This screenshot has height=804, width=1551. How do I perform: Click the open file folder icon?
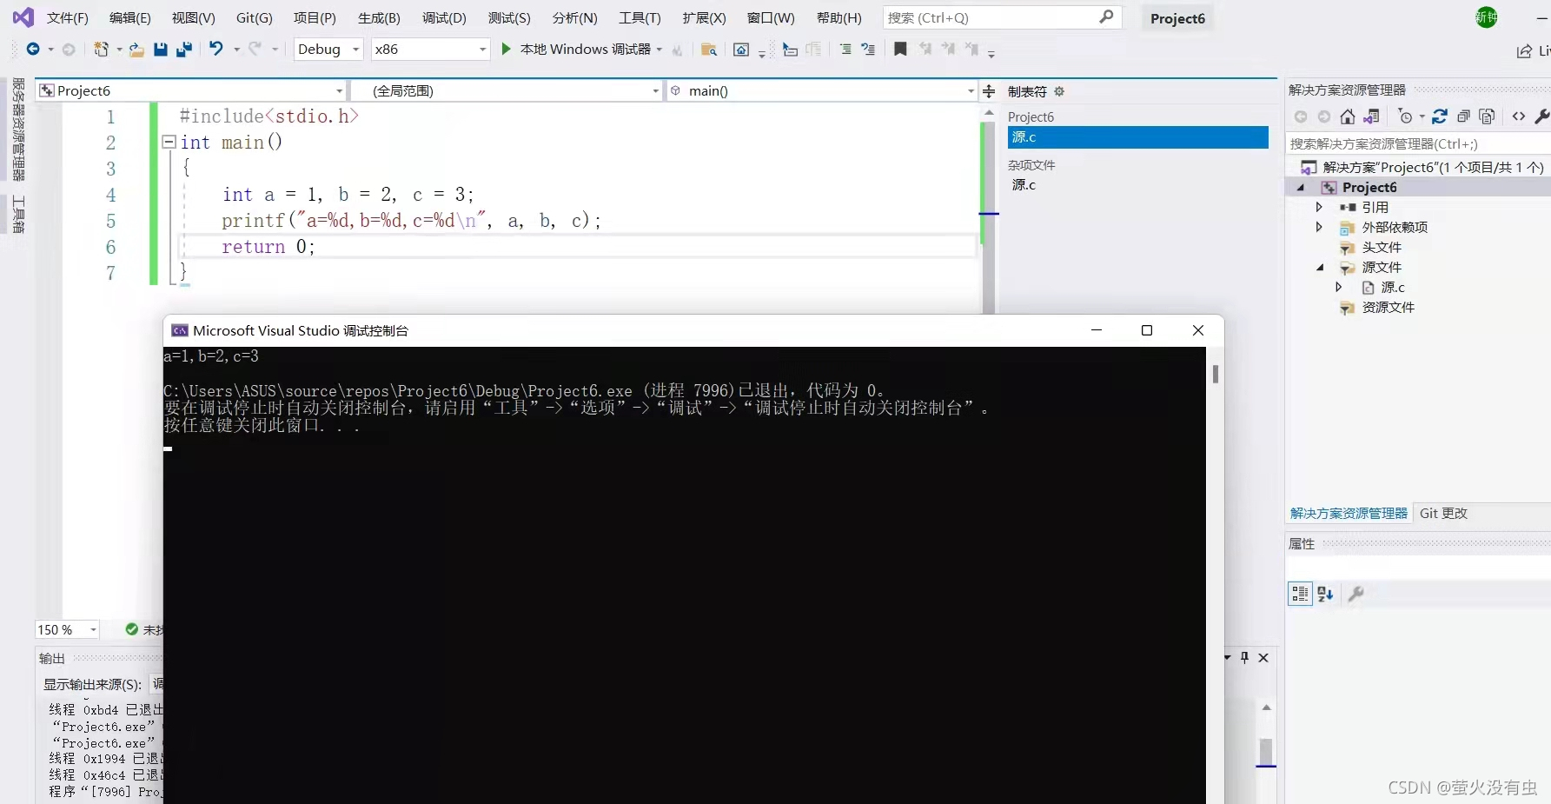[x=136, y=50]
